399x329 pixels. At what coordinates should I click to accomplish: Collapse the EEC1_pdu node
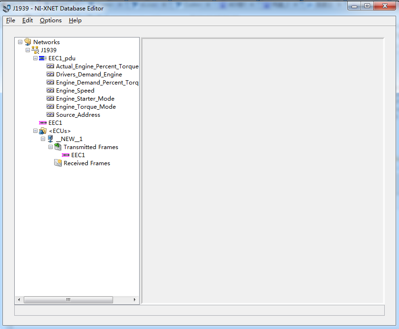coord(35,58)
